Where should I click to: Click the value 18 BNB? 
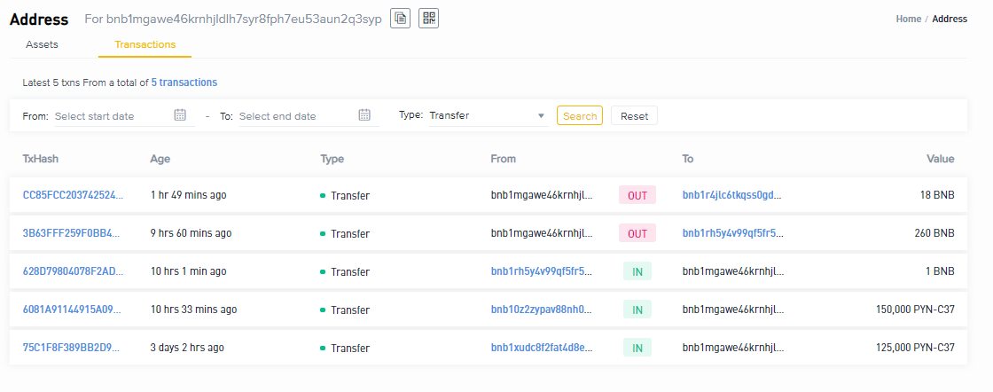point(938,195)
